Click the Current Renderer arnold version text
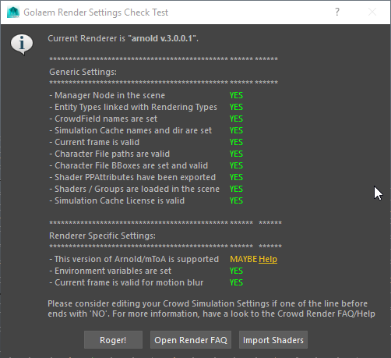 tap(123, 38)
